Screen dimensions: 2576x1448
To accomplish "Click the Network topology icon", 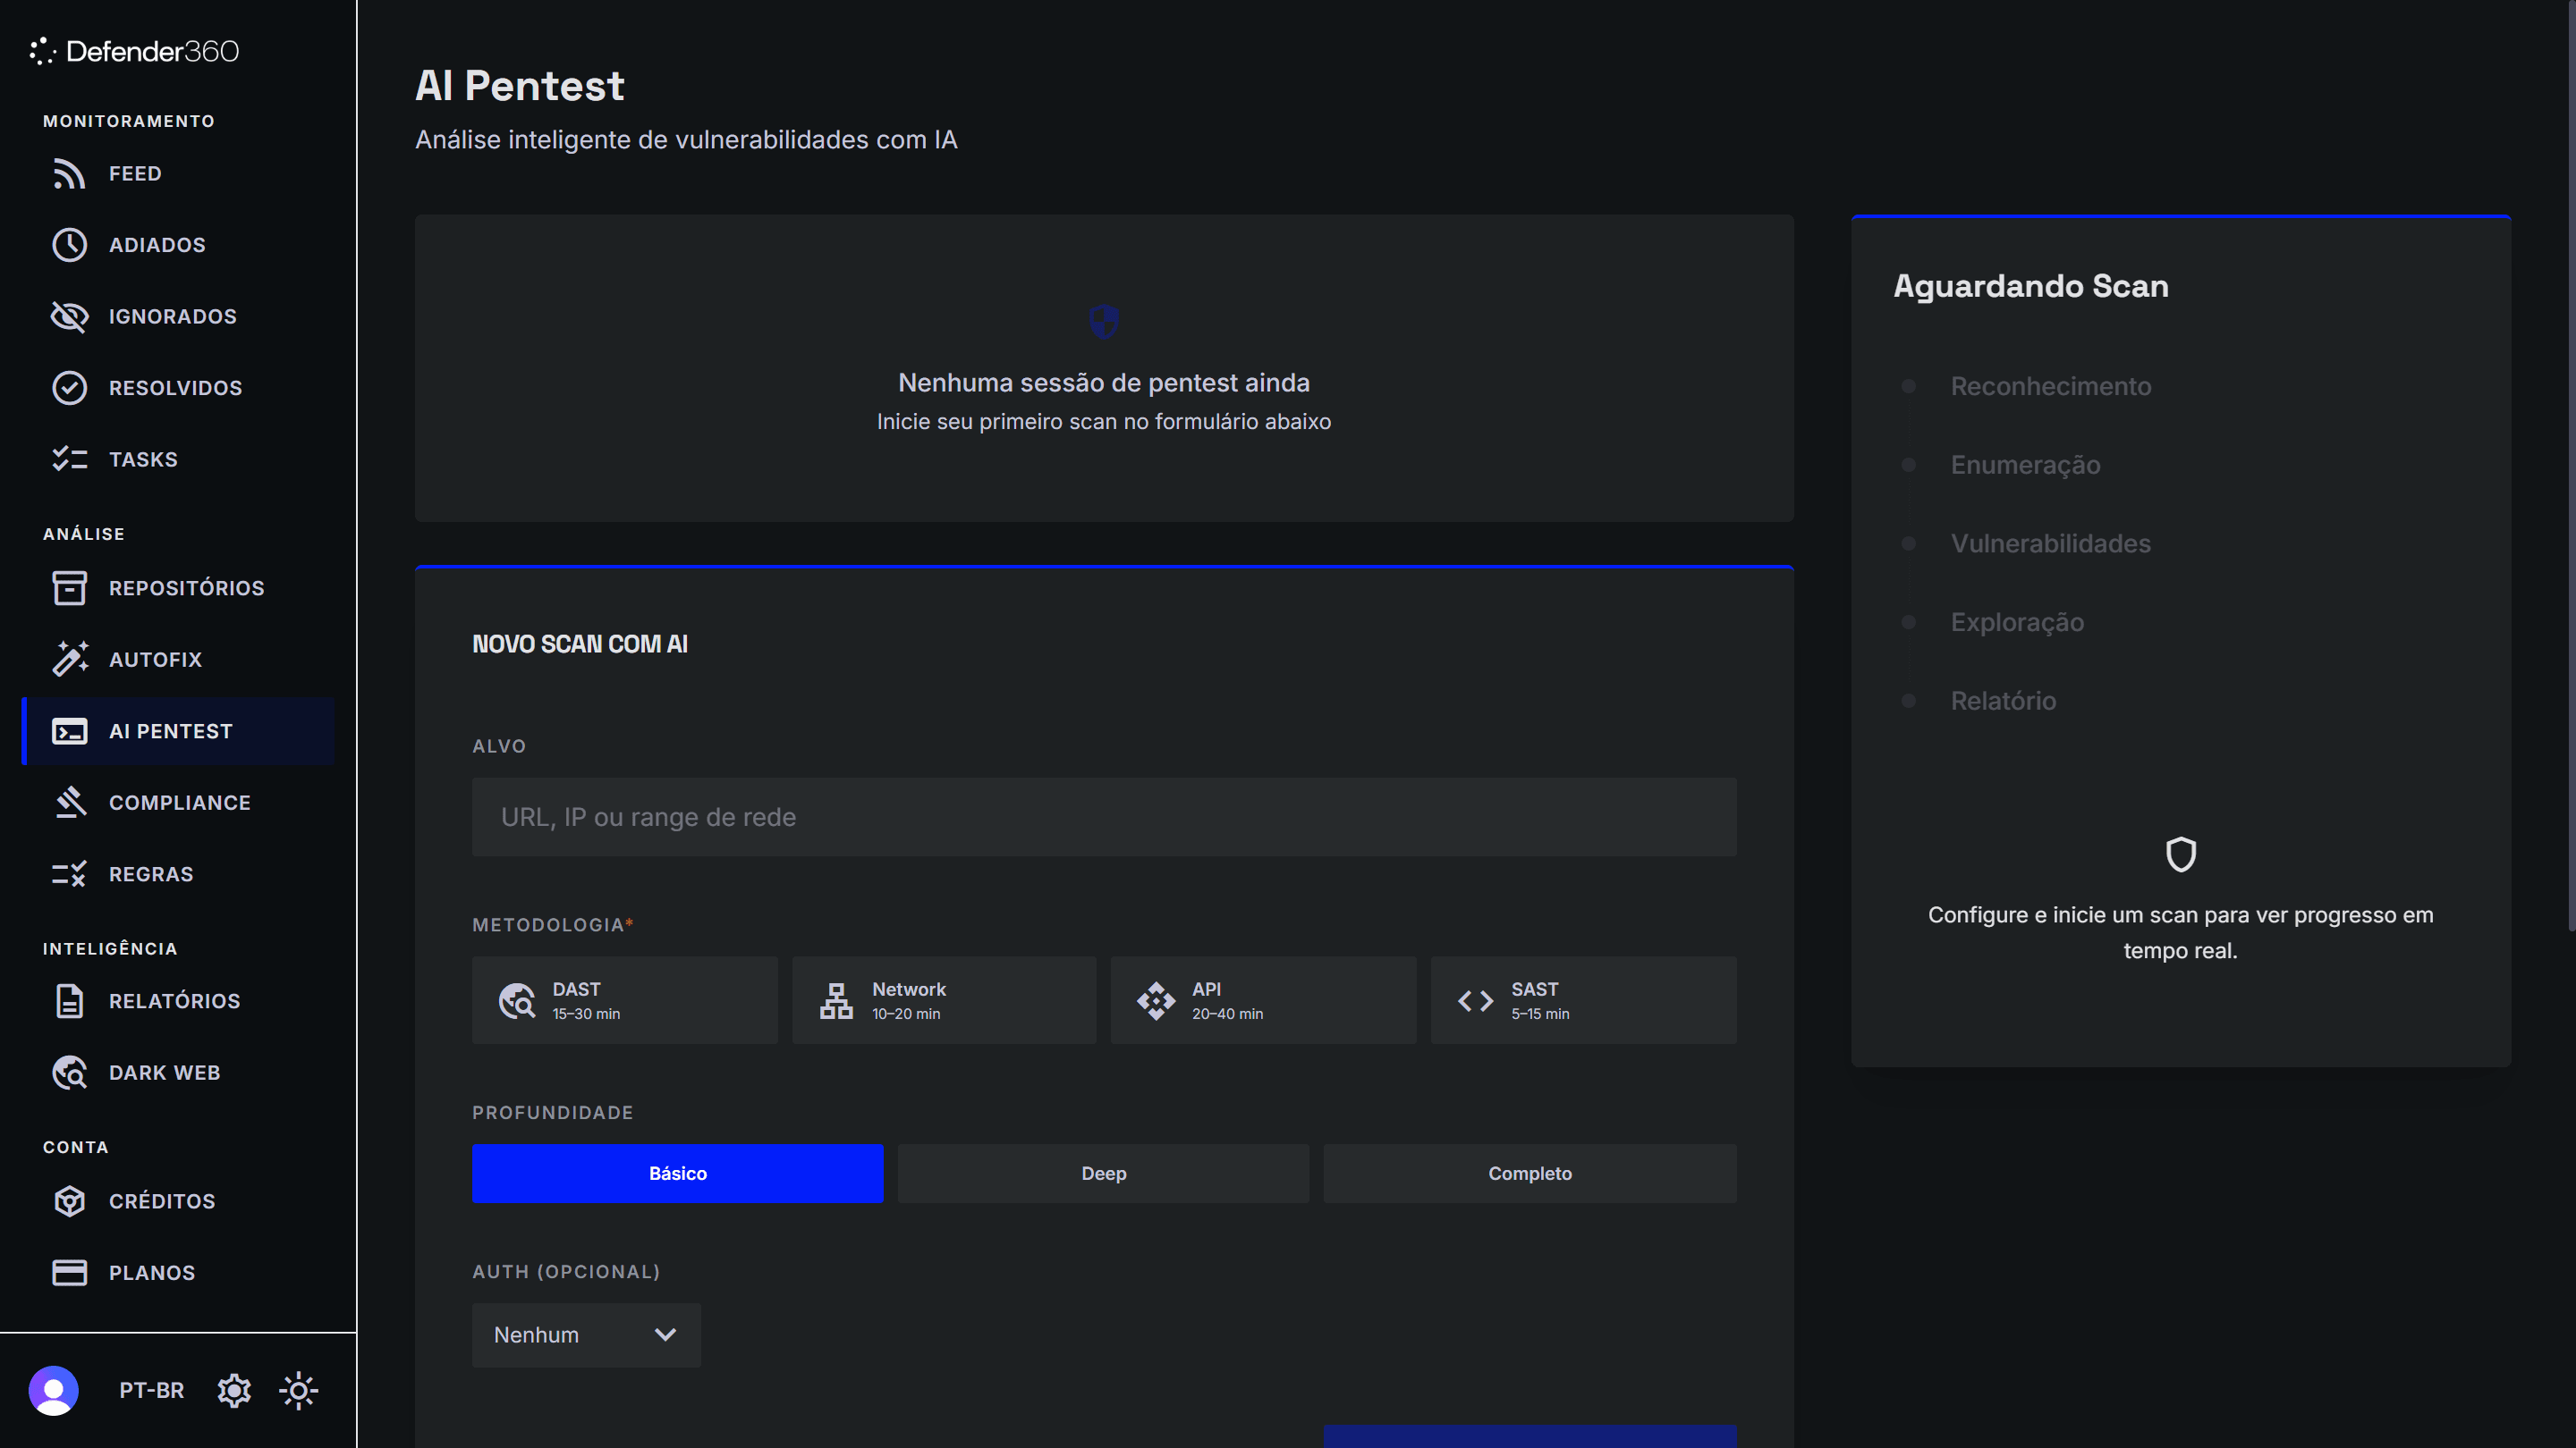I will (x=836, y=1000).
